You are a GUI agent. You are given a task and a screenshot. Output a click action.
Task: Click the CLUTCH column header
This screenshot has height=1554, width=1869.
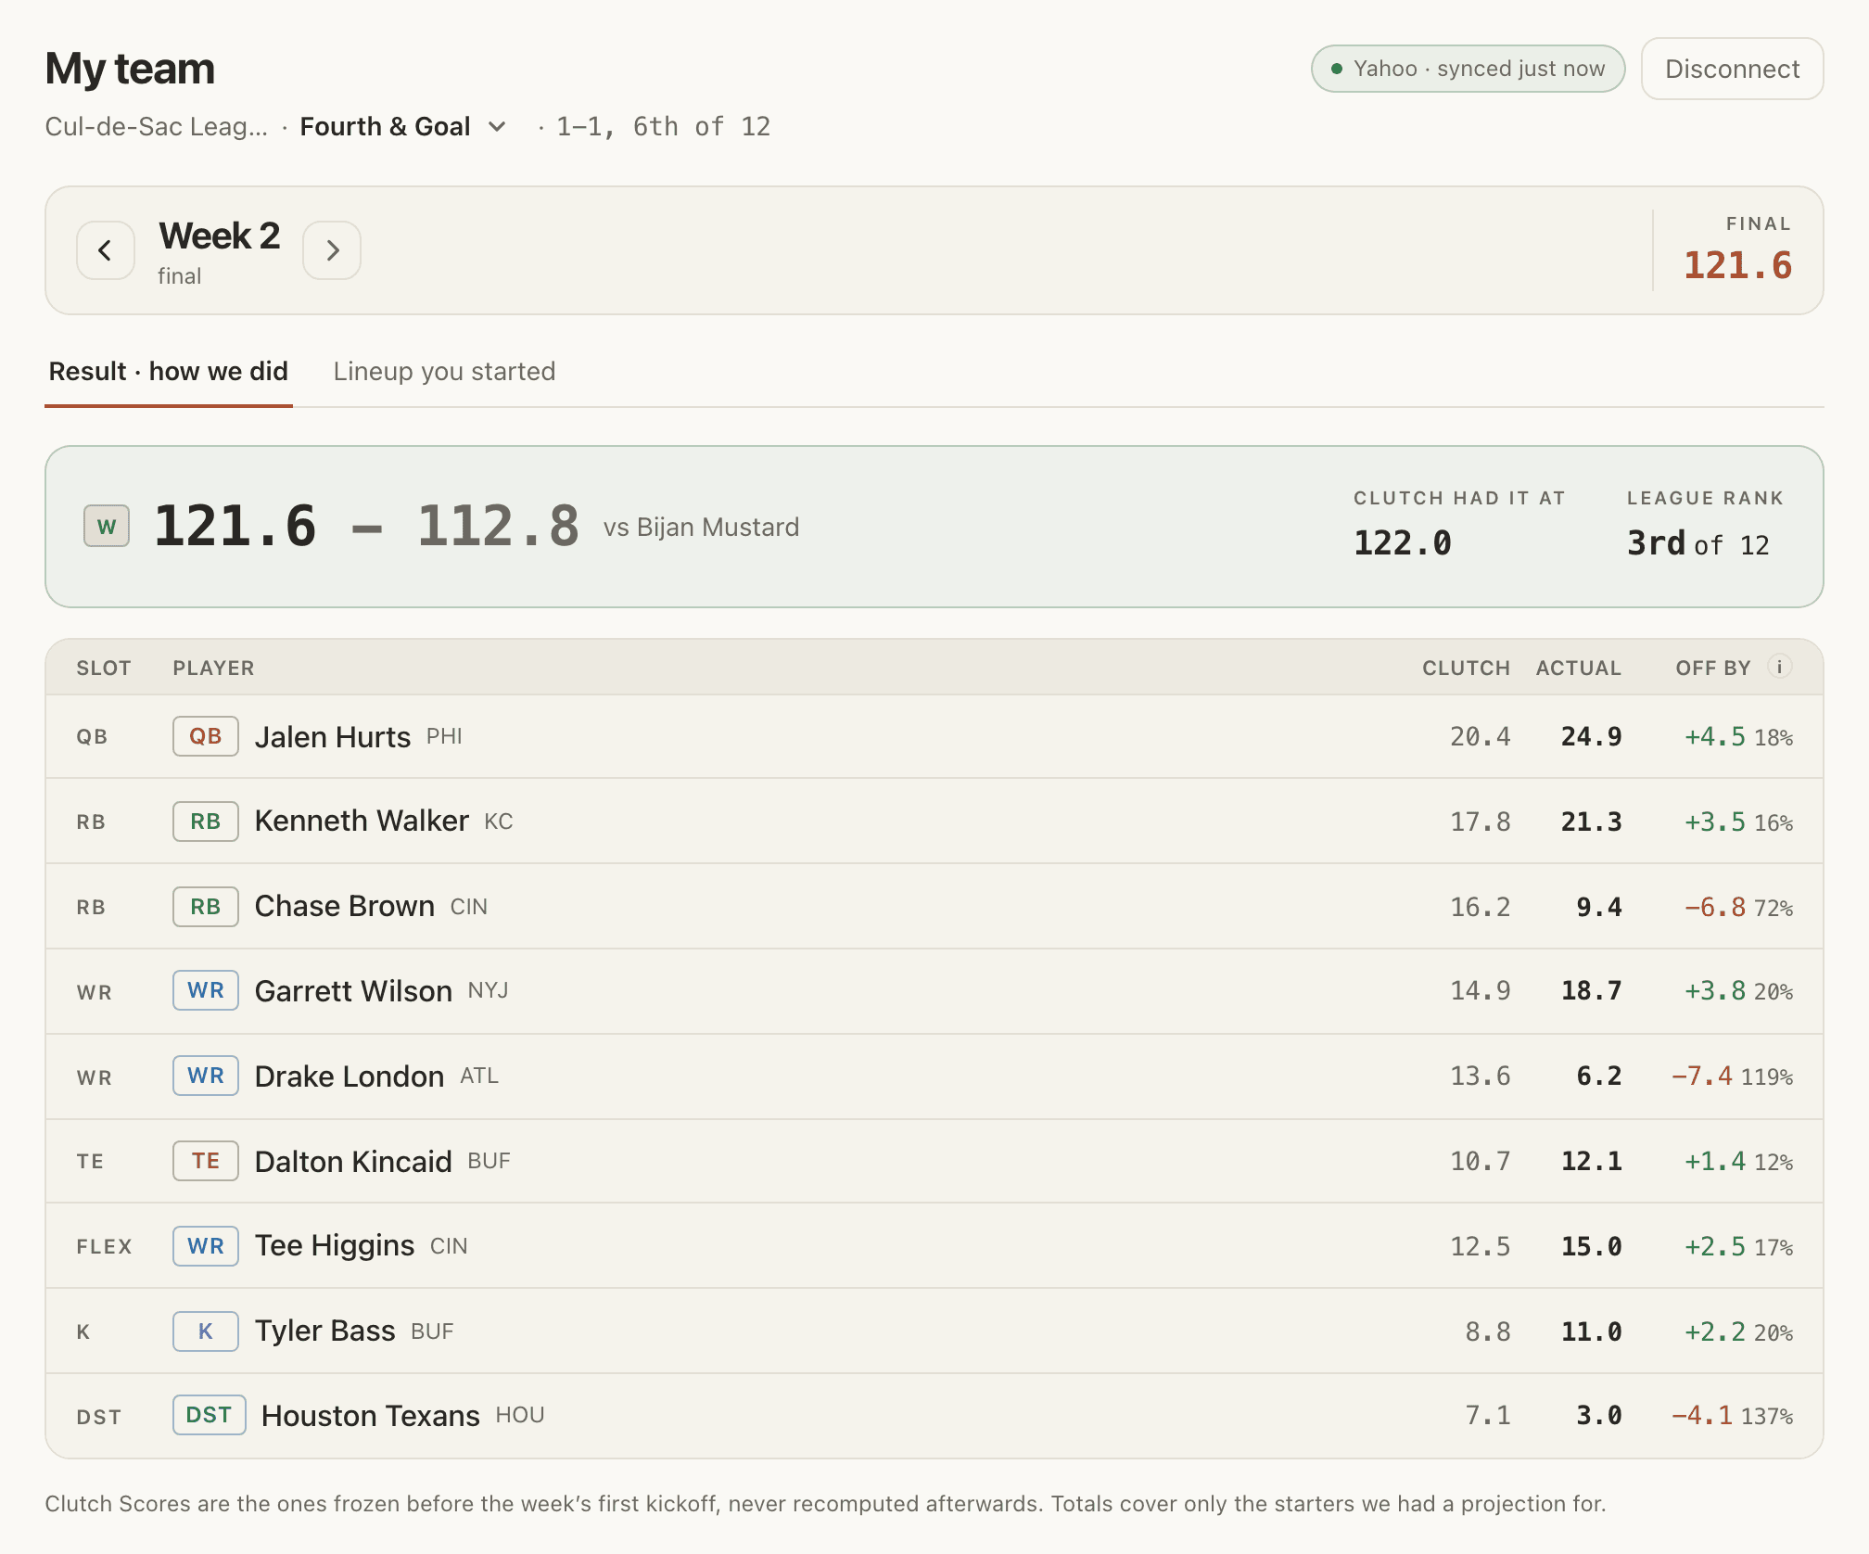(x=1467, y=668)
